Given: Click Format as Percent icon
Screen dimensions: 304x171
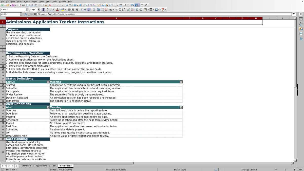Looking at the screenshot, I should click(116, 10).
